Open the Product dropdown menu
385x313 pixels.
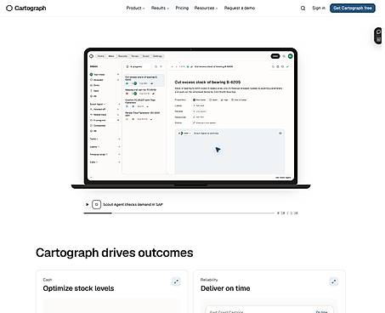135,9
